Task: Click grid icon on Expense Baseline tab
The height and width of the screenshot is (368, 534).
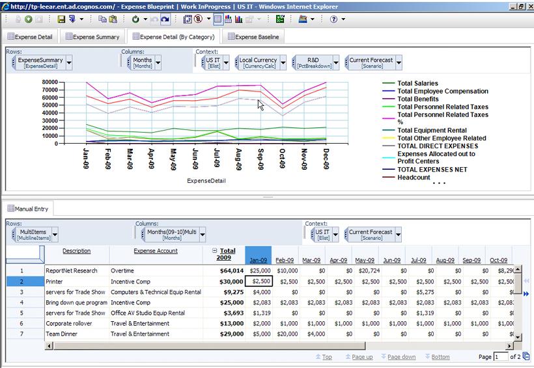Action: click(x=231, y=36)
